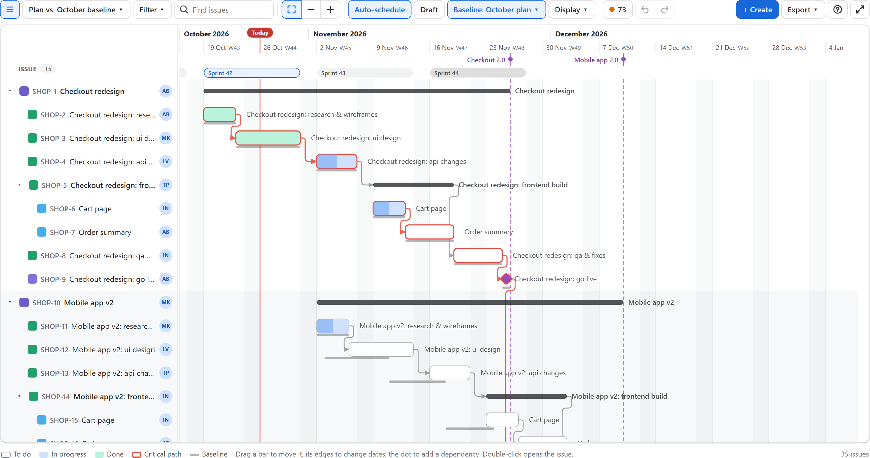The image size is (870, 458).
Task: Open the Plan vs. October baseline dropdown
Action: point(76,9)
